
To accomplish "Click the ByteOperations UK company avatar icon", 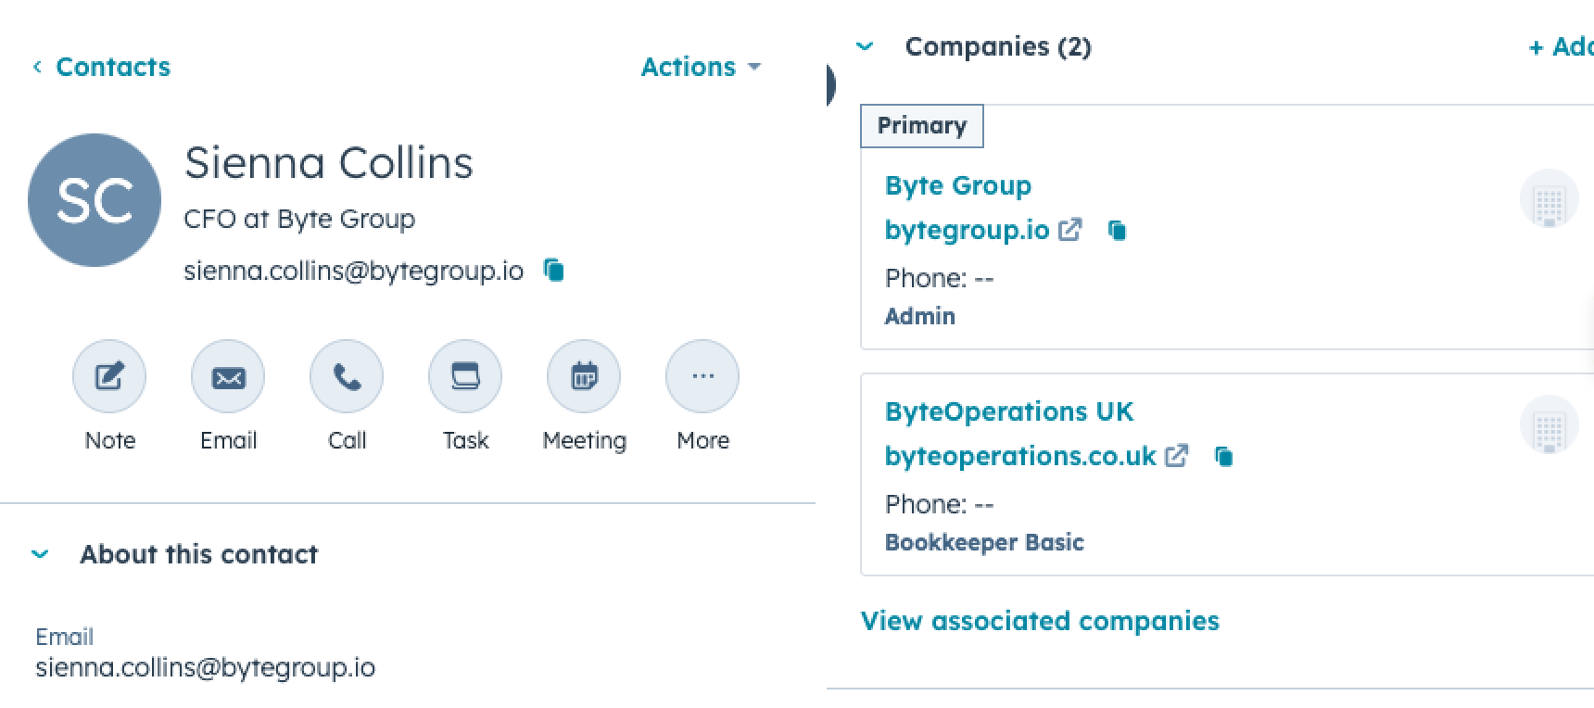I will click(1549, 425).
